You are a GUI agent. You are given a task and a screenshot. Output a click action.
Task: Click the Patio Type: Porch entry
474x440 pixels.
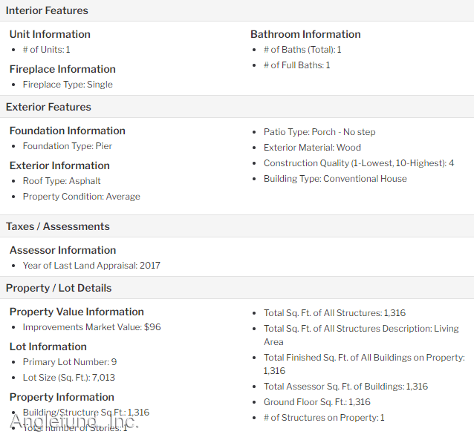[x=319, y=132]
